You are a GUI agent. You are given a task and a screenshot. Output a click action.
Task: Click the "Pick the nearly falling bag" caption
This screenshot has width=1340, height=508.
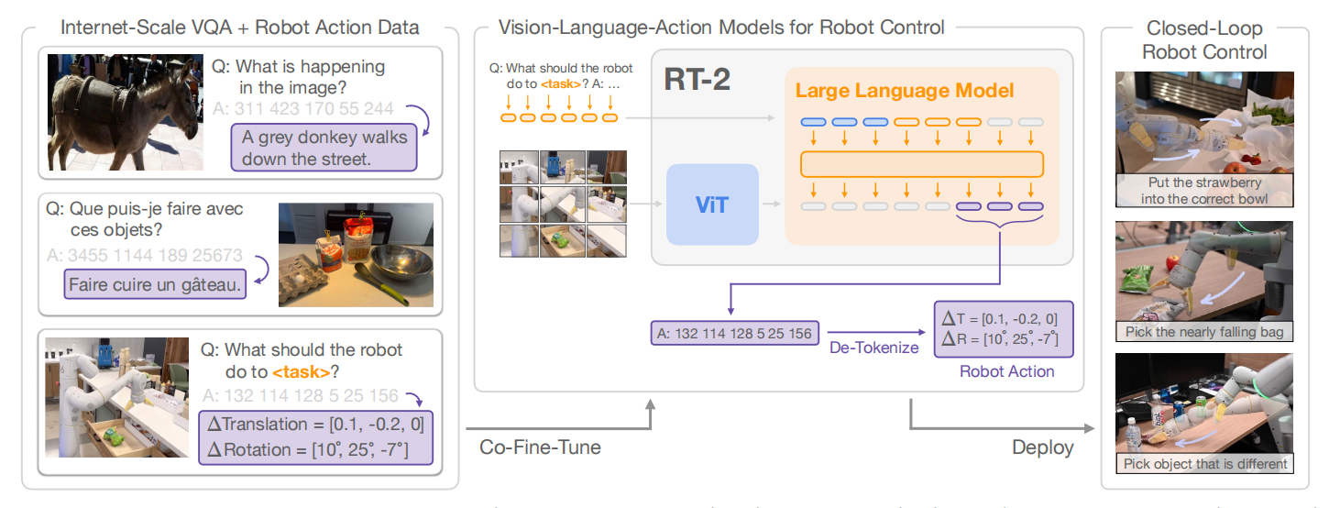coord(1204,332)
